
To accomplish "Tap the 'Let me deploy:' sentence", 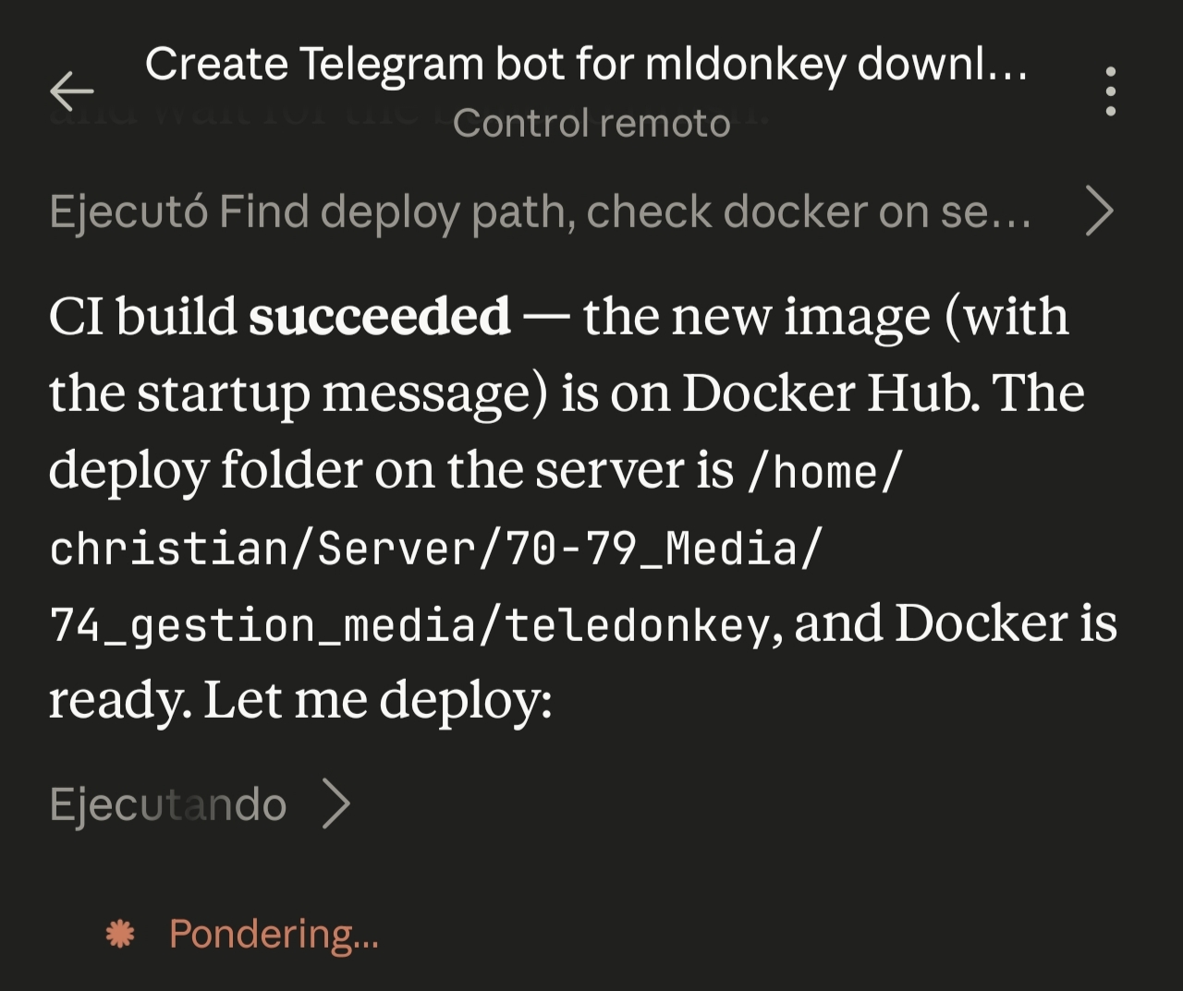I will pyautogui.click(x=378, y=700).
